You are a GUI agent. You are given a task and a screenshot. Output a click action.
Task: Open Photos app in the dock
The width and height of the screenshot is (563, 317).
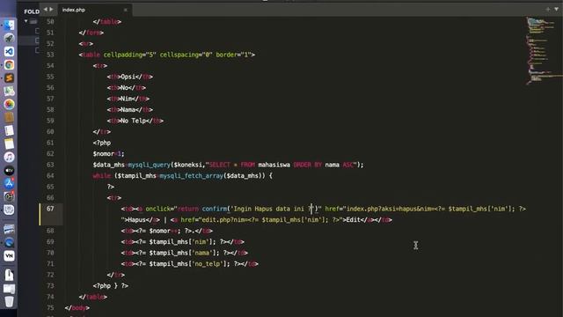tap(10, 104)
